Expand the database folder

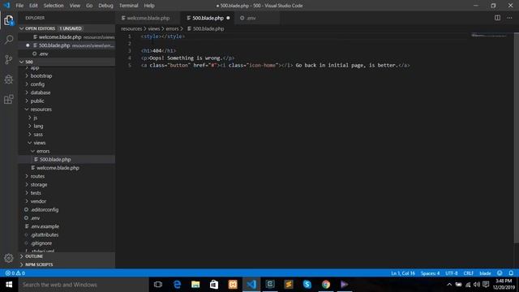pos(41,92)
